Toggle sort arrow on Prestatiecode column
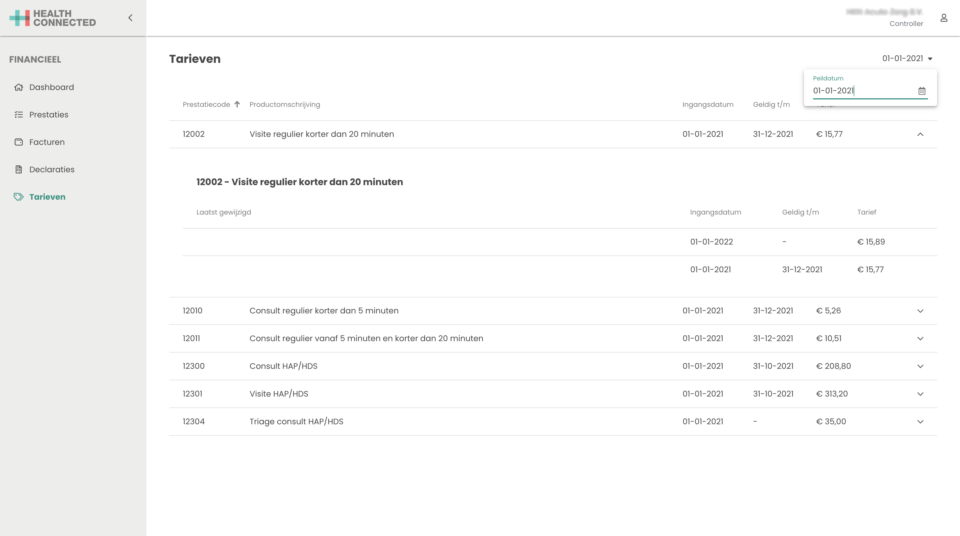The height and width of the screenshot is (536, 960). [x=237, y=104]
